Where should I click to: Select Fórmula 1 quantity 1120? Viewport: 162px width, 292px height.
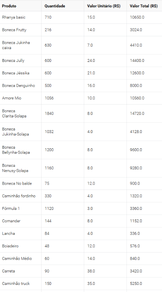tap(49, 208)
